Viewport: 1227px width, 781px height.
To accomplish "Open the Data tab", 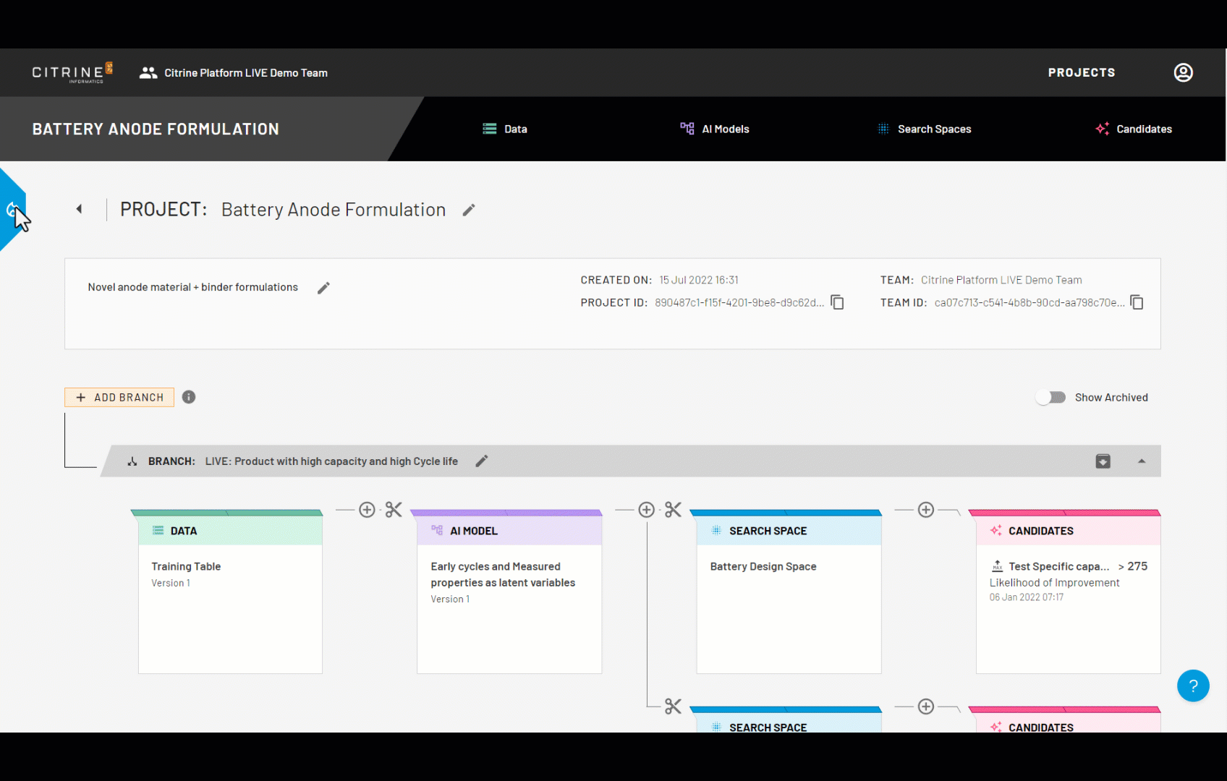I will tap(505, 129).
